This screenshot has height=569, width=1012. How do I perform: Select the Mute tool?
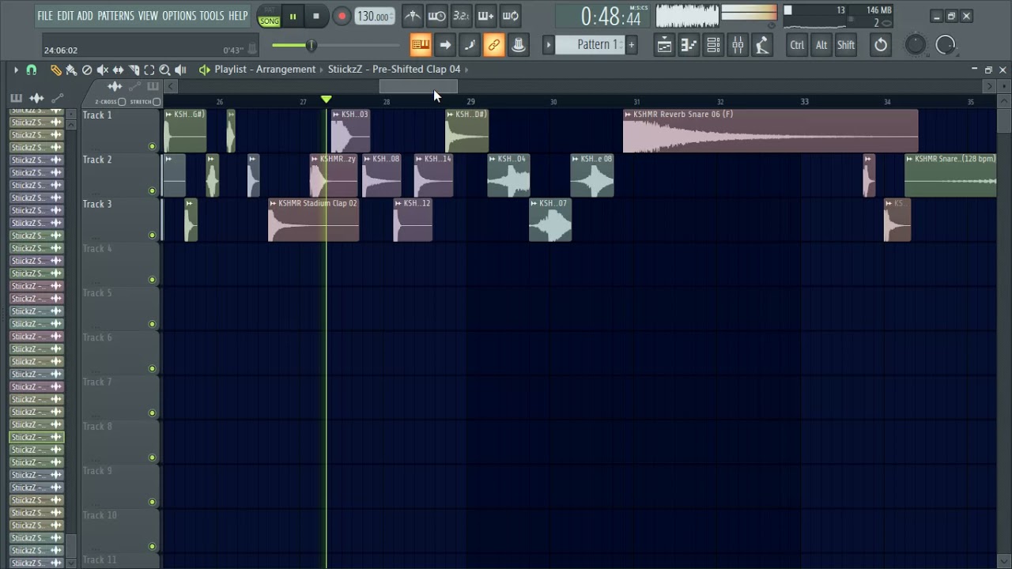(103, 70)
